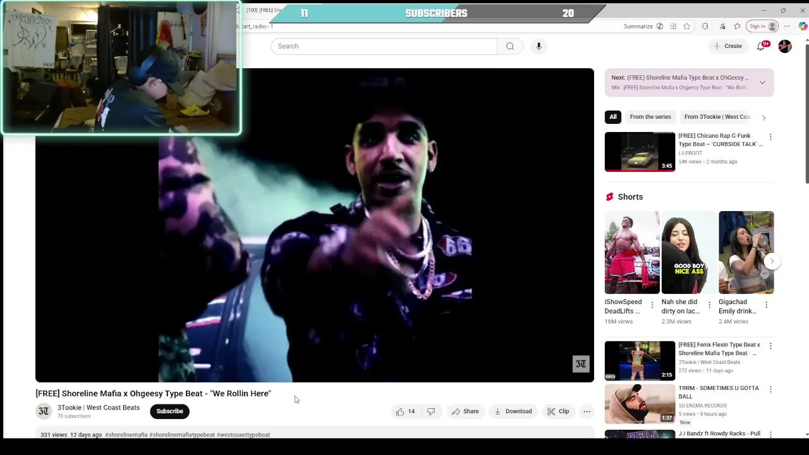
Task: Click the Shorts section heading
Action: point(630,197)
